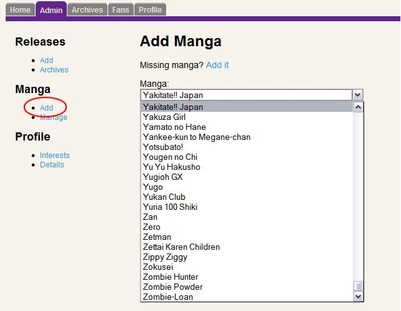The width and height of the screenshot is (401, 311).
Task: Switch to the Archives tab
Action: point(87,10)
